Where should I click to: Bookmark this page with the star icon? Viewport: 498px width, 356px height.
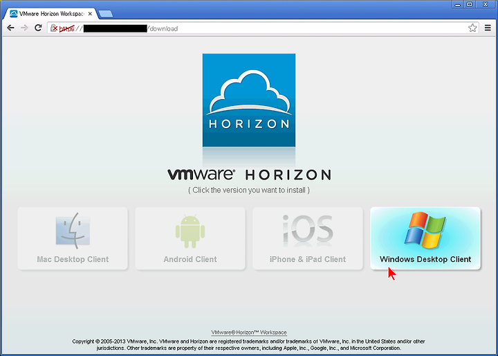point(472,28)
